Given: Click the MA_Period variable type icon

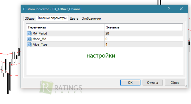Looking at the screenshot, I should coord(29,34).
